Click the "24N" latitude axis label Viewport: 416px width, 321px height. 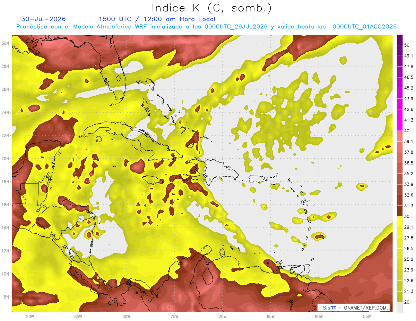pyautogui.click(x=5, y=112)
